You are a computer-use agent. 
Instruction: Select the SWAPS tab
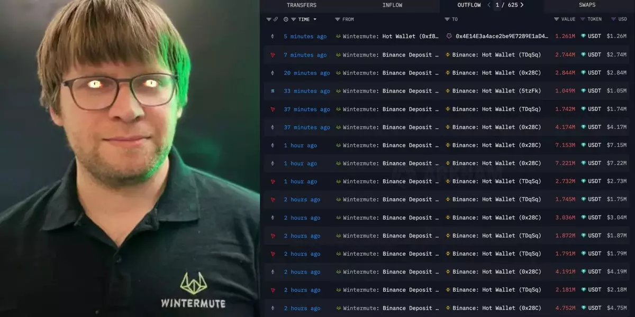tap(587, 5)
